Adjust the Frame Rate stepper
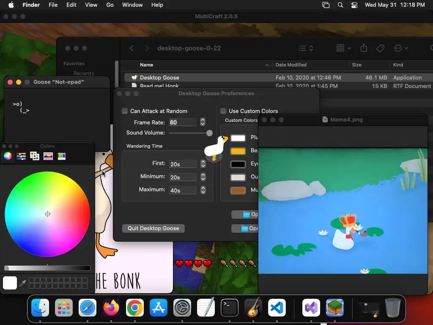Screen dimensions: 433x325 pos(203,122)
